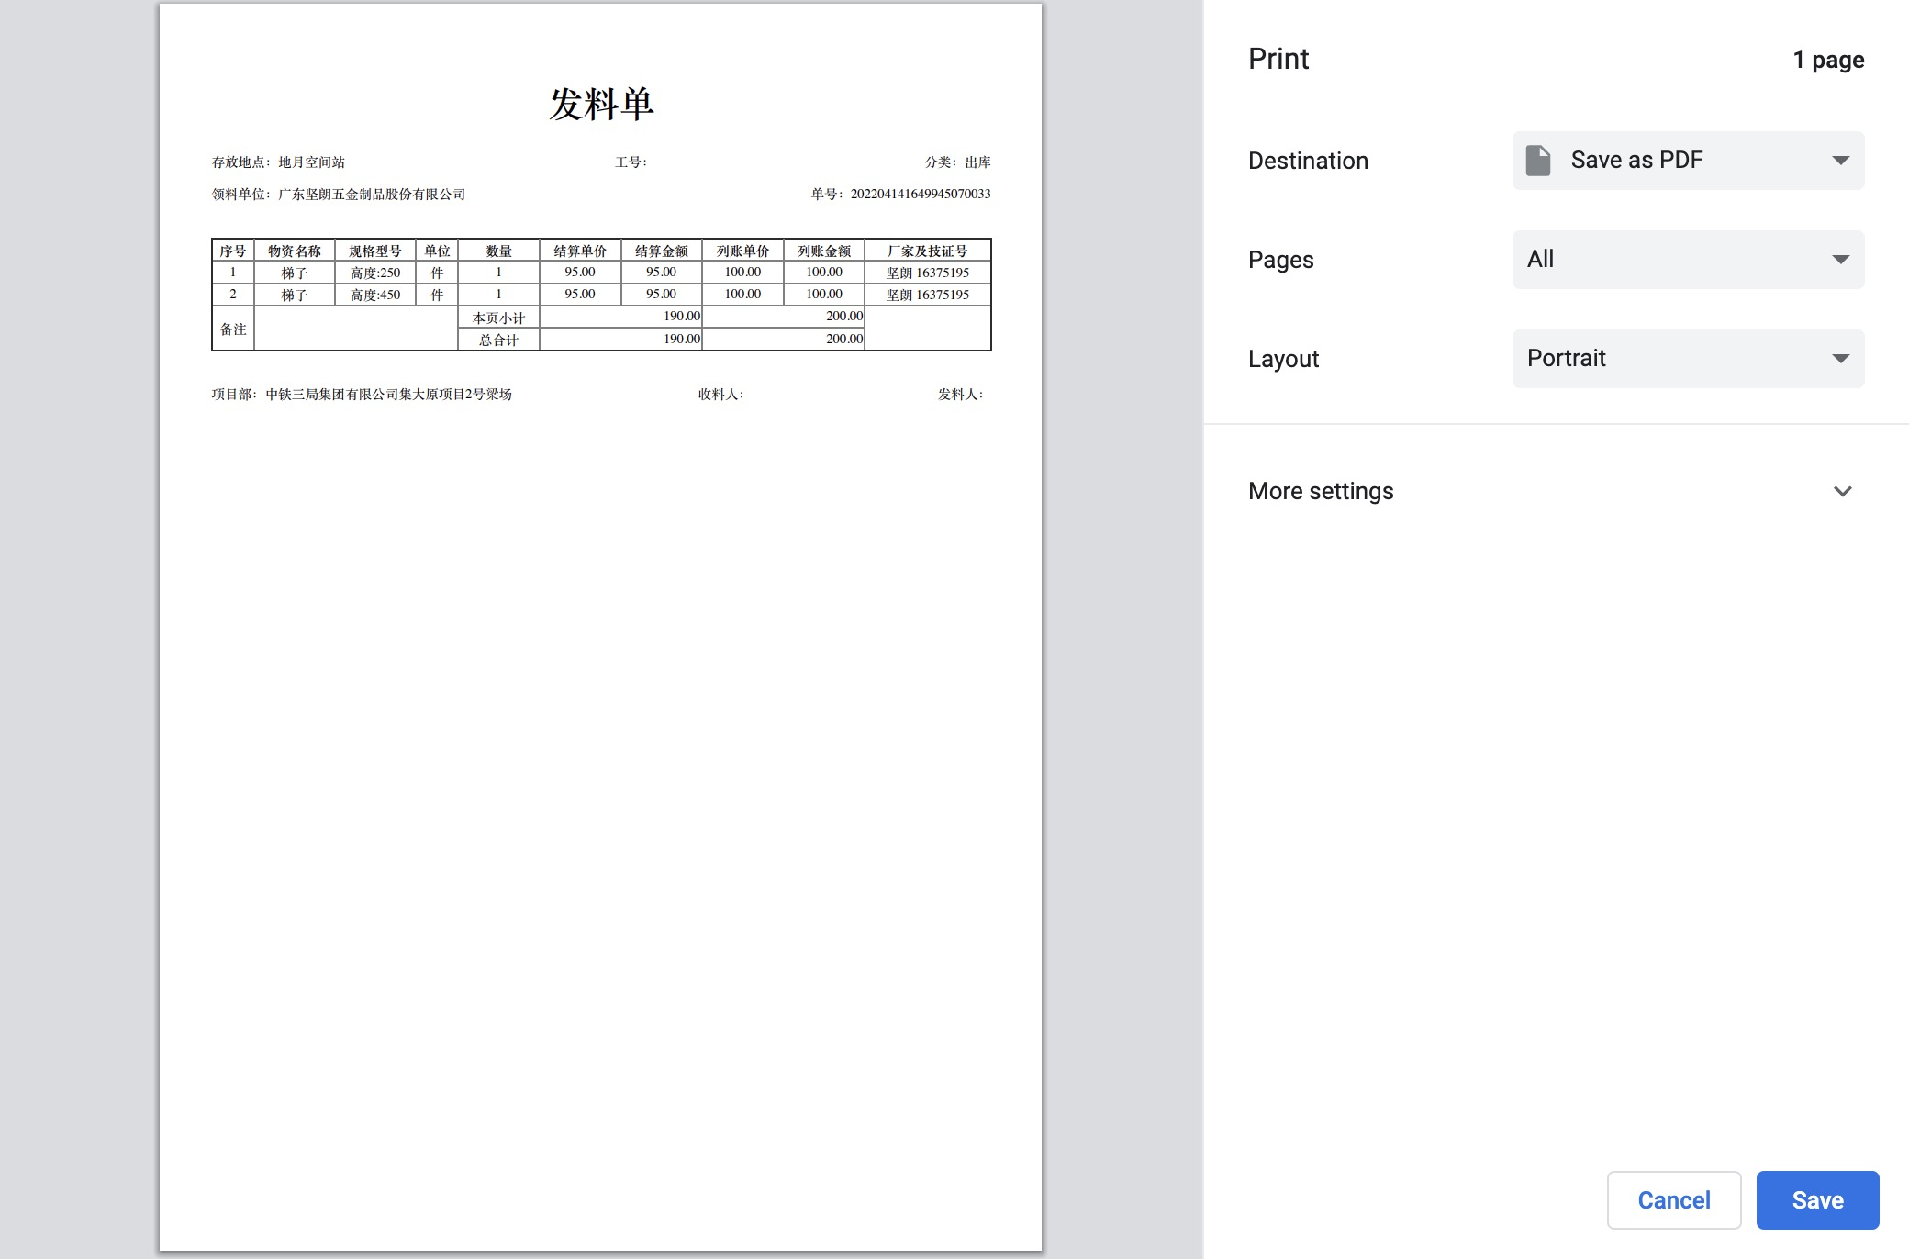The width and height of the screenshot is (1909, 1259).
Task: Click the print preview page thumbnail
Action: pos(600,627)
